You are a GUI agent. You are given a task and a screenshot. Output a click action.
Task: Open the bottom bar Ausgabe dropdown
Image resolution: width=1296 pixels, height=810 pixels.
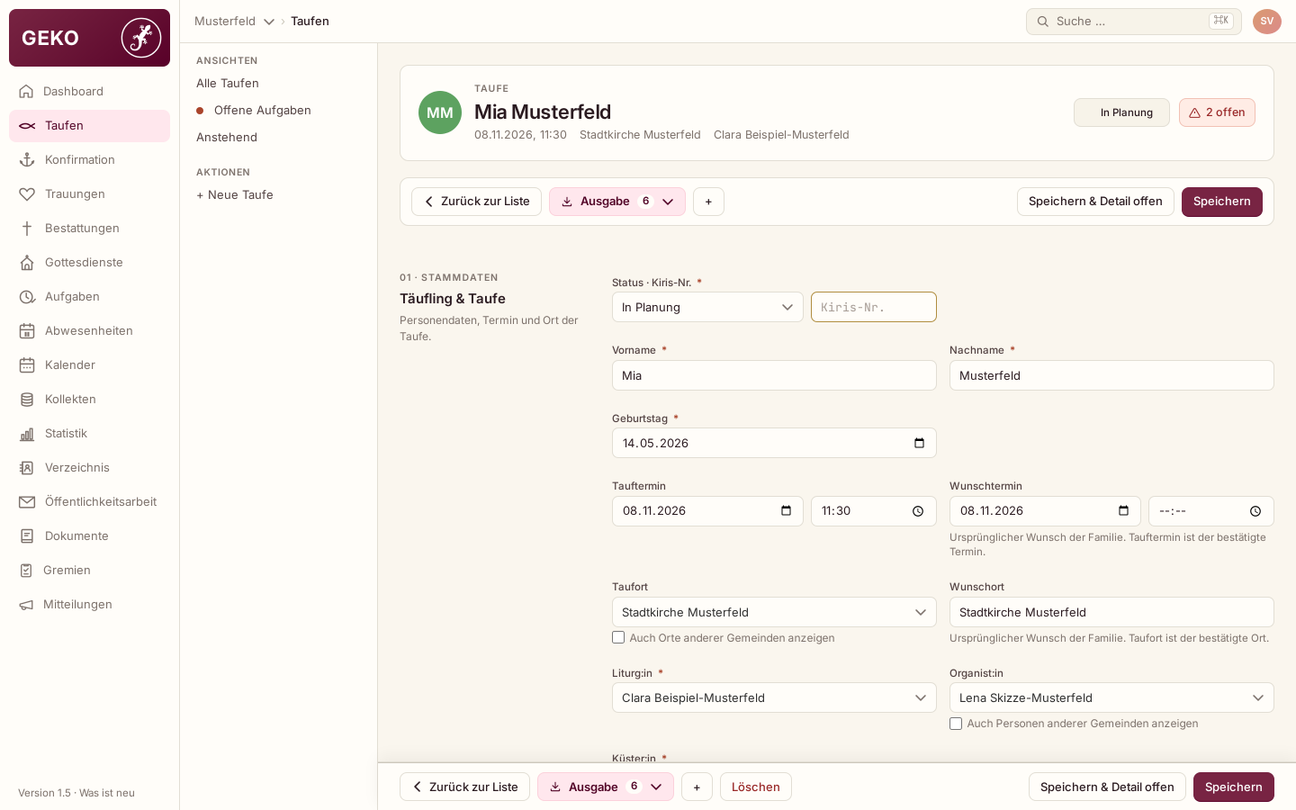[x=606, y=787]
